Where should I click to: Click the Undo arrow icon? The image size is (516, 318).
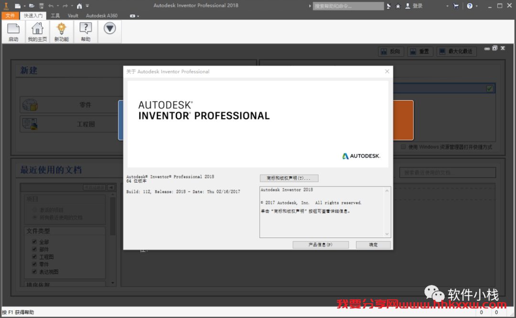pyautogui.click(x=51, y=6)
